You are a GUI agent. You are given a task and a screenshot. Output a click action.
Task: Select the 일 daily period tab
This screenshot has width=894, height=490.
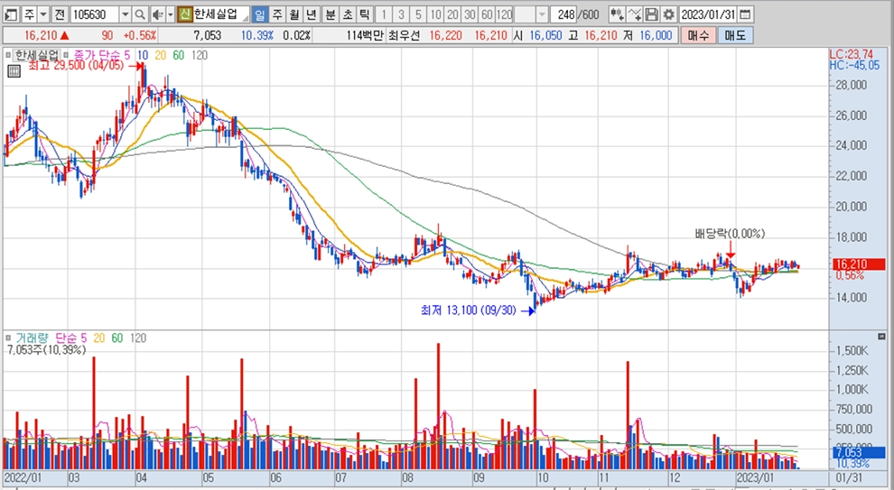pyautogui.click(x=259, y=14)
